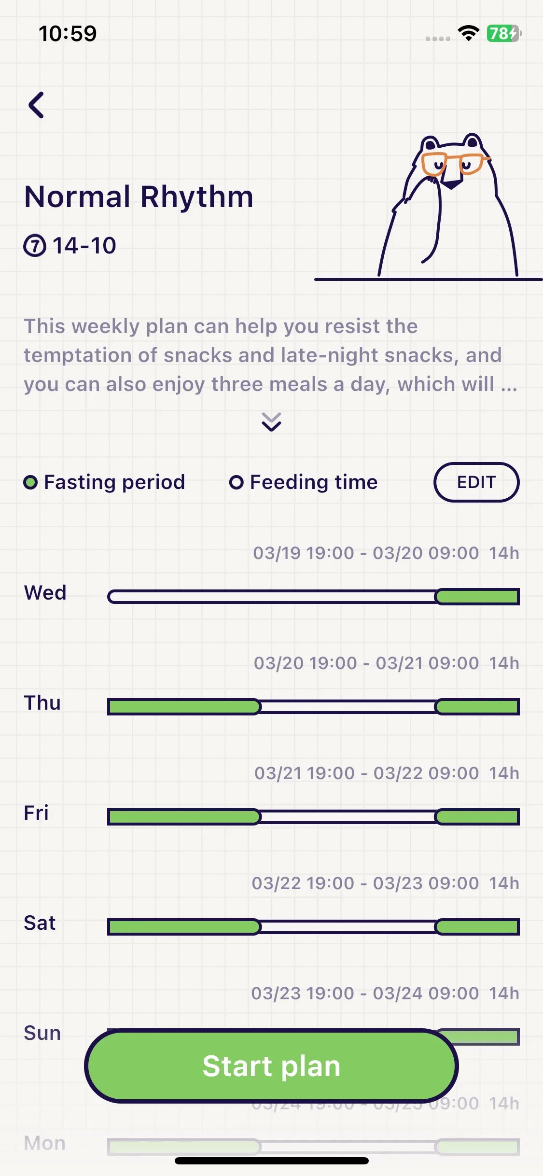
Task: Tap the hollow Feeding time circle
Action: (236, 482)
